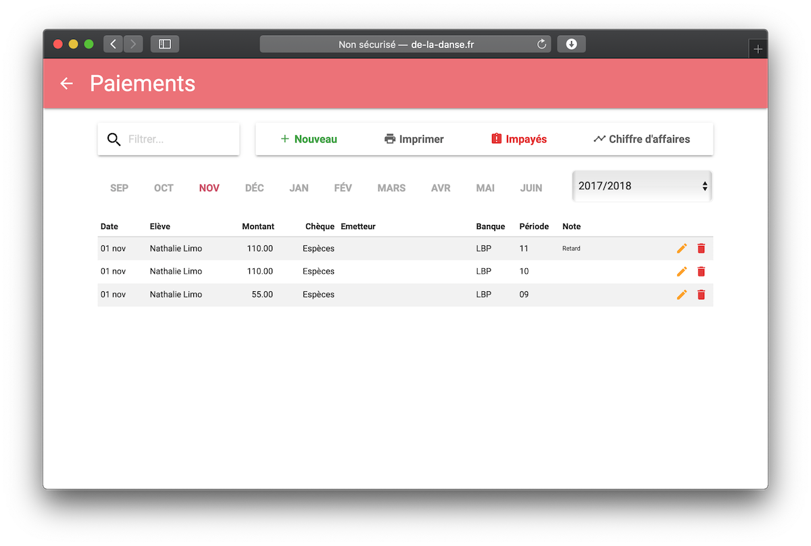Edit the payment with period 10
Viewport: 811px width, 546px height.
click(681, 272)
